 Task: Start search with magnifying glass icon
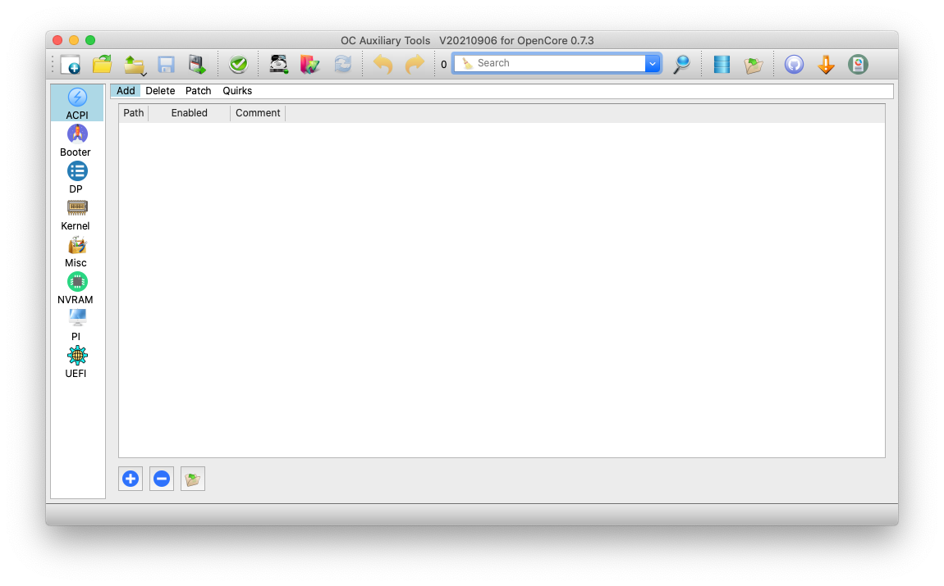tap(681, 64)
